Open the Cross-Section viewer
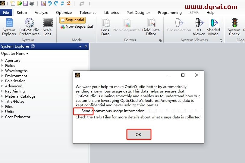The image size is (245, 163). pyautogui.click(x=179, y=25)
